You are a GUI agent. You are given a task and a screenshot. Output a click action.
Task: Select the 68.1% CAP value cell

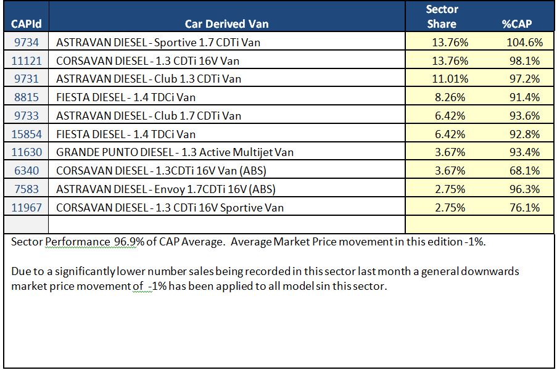coord(525,170)
